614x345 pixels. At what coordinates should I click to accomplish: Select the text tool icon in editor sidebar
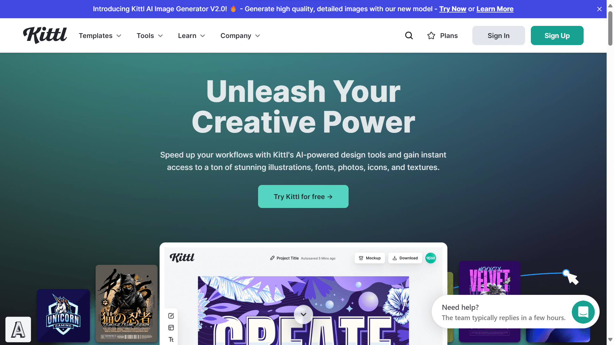171,340
